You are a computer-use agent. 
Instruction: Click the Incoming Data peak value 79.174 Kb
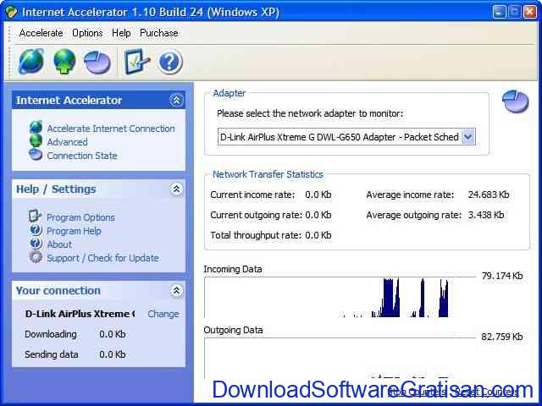(x=502, y=276)
